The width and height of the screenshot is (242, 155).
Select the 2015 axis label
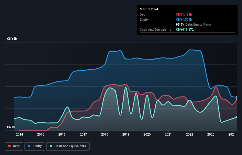pyautogui.click(x=41, y=134)
